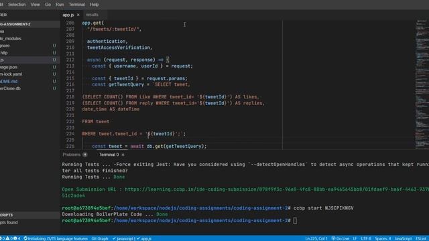
Task: Select the highlighted app.js file in explorer
Action: [29, 60]
